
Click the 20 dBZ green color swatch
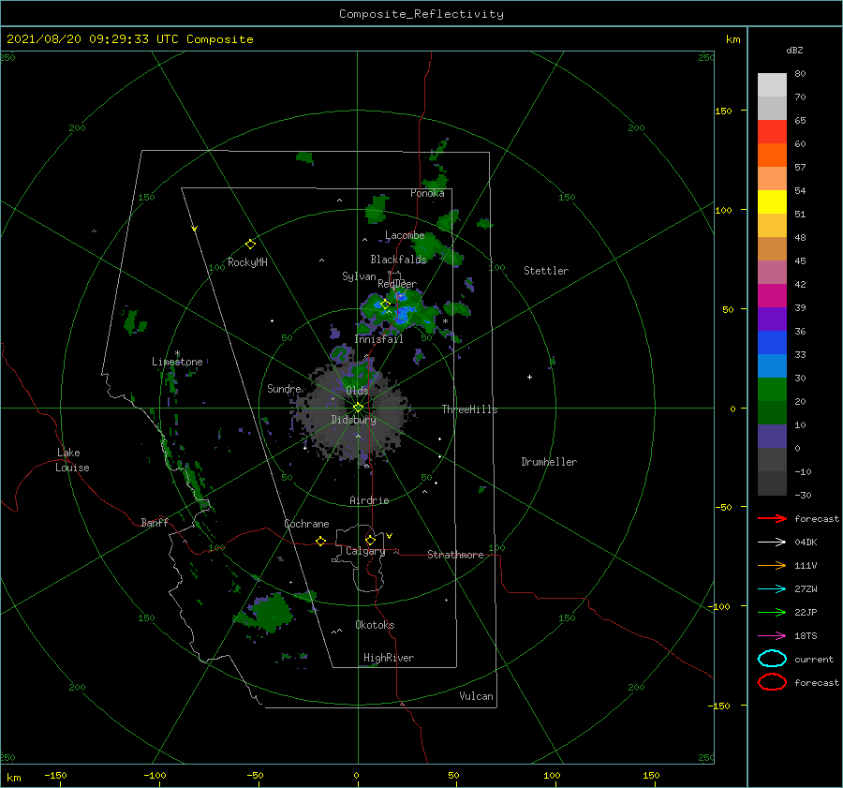coord(772,390)
